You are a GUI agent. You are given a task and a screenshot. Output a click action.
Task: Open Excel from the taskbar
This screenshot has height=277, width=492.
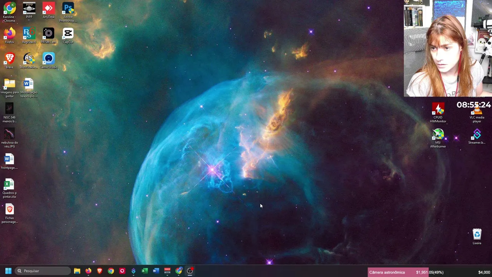pos(145,271)
